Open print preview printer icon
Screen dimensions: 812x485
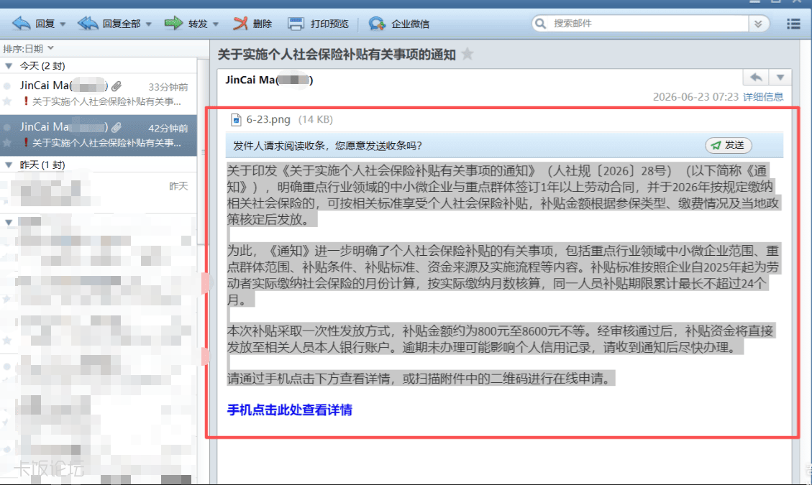[x=296, y=23]
